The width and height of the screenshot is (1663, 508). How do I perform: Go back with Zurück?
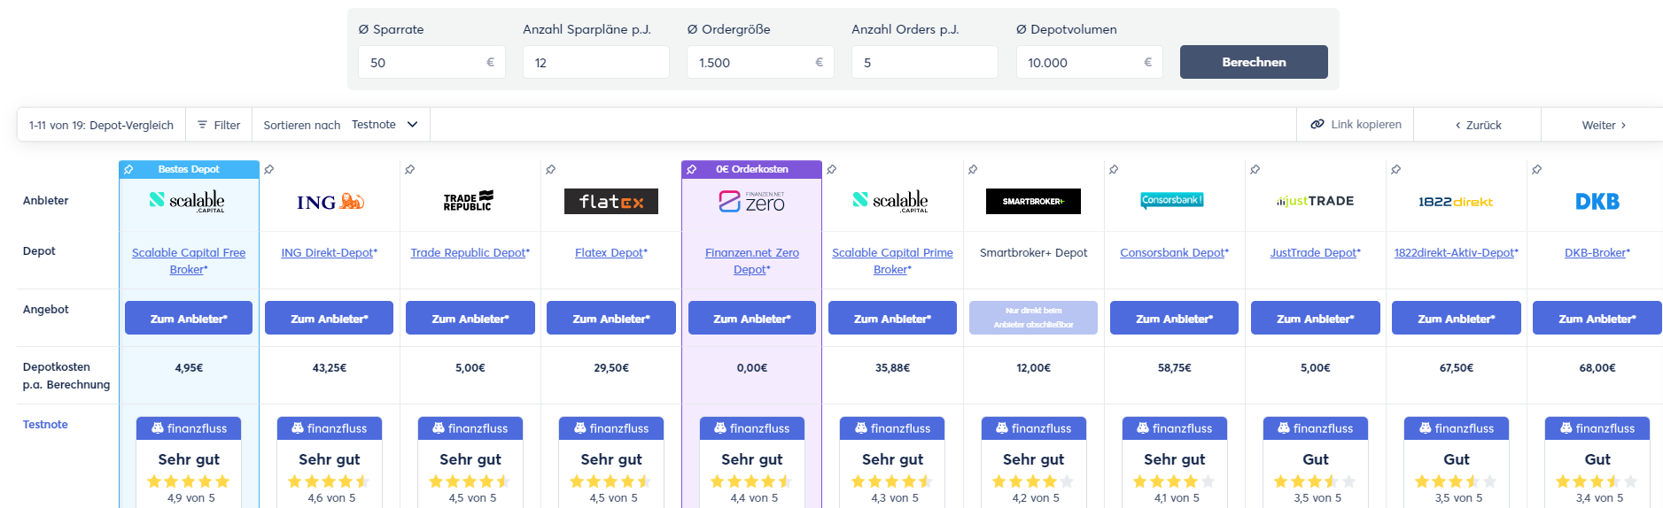[x=1478, y=125]
